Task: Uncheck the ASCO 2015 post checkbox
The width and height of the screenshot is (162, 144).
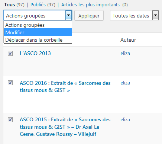Action: click(10, 120)
